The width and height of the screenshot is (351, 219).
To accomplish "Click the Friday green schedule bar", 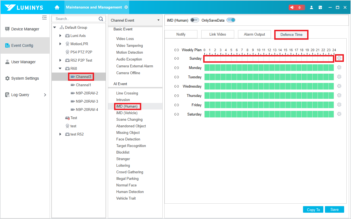I will [269, 105].
